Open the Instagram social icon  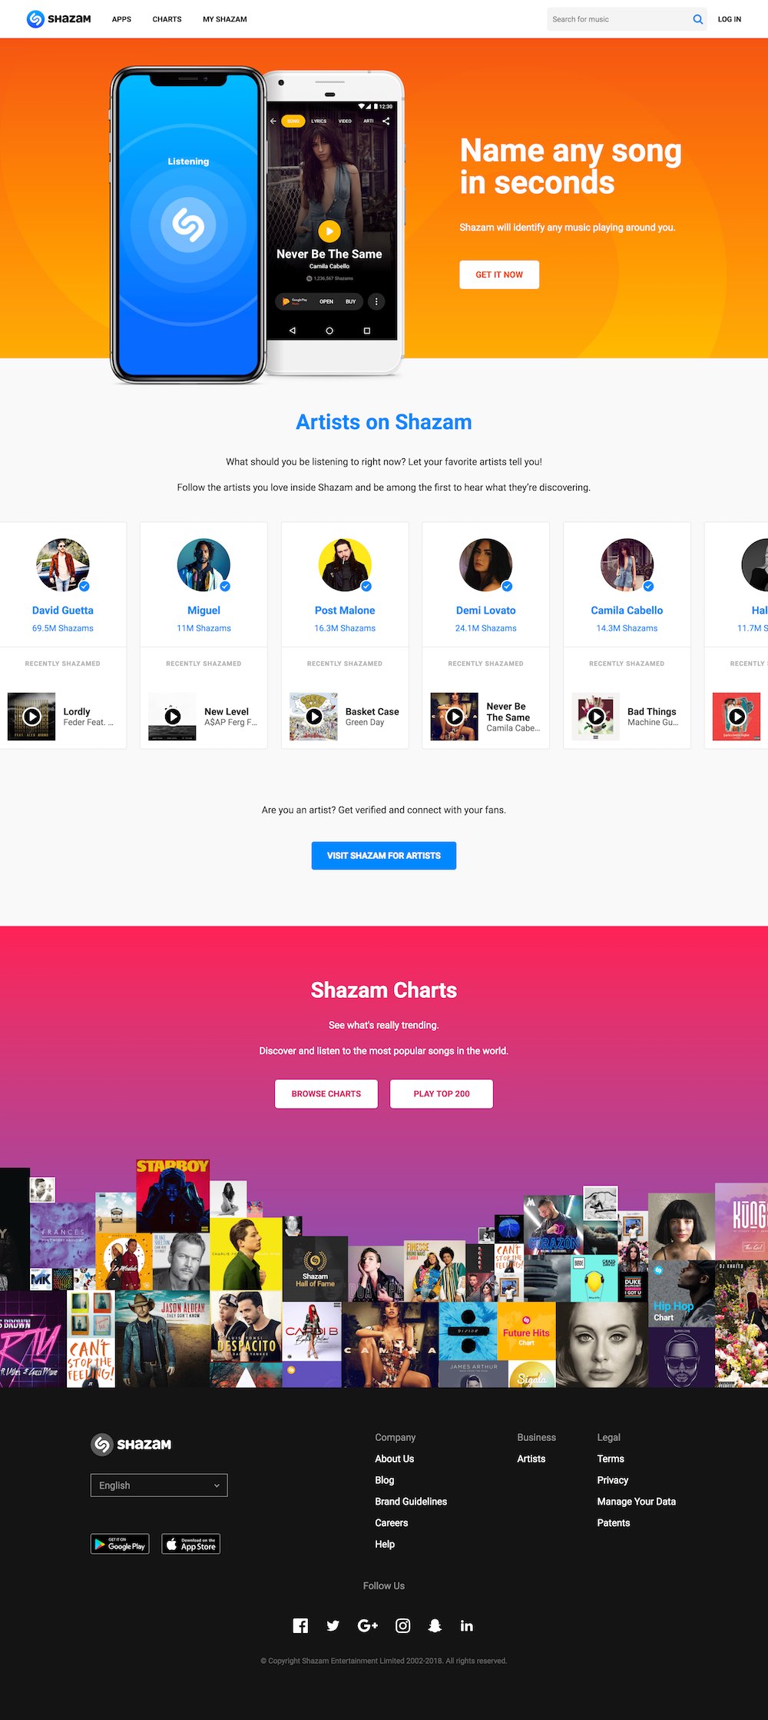[x=402, y=1625]
